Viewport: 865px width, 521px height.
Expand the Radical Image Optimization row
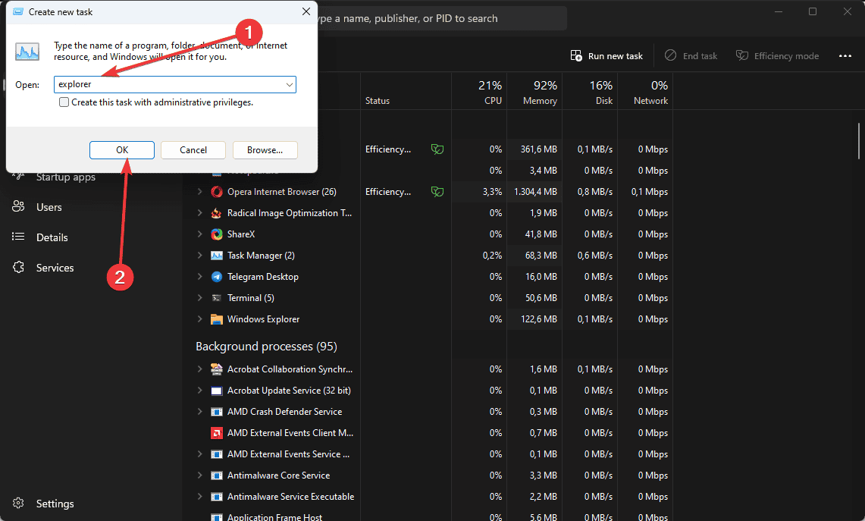[199, 213]
